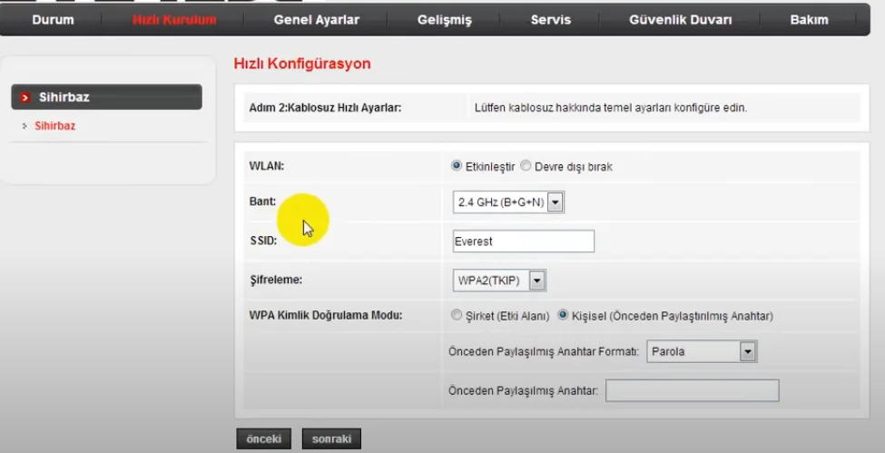Select Kişisel pre-shared key radio option
Image resolution: width=885 pixels, height=453 pixels.
pyautogui.click(x=563, y=316)
